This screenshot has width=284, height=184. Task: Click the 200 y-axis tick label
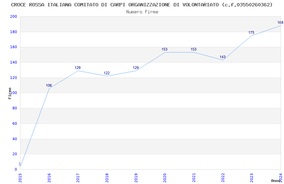pos(13,16)
